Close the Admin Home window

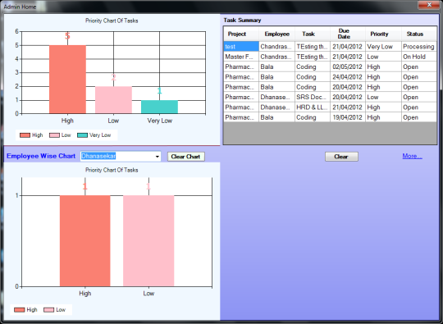(x=429, y=5)
